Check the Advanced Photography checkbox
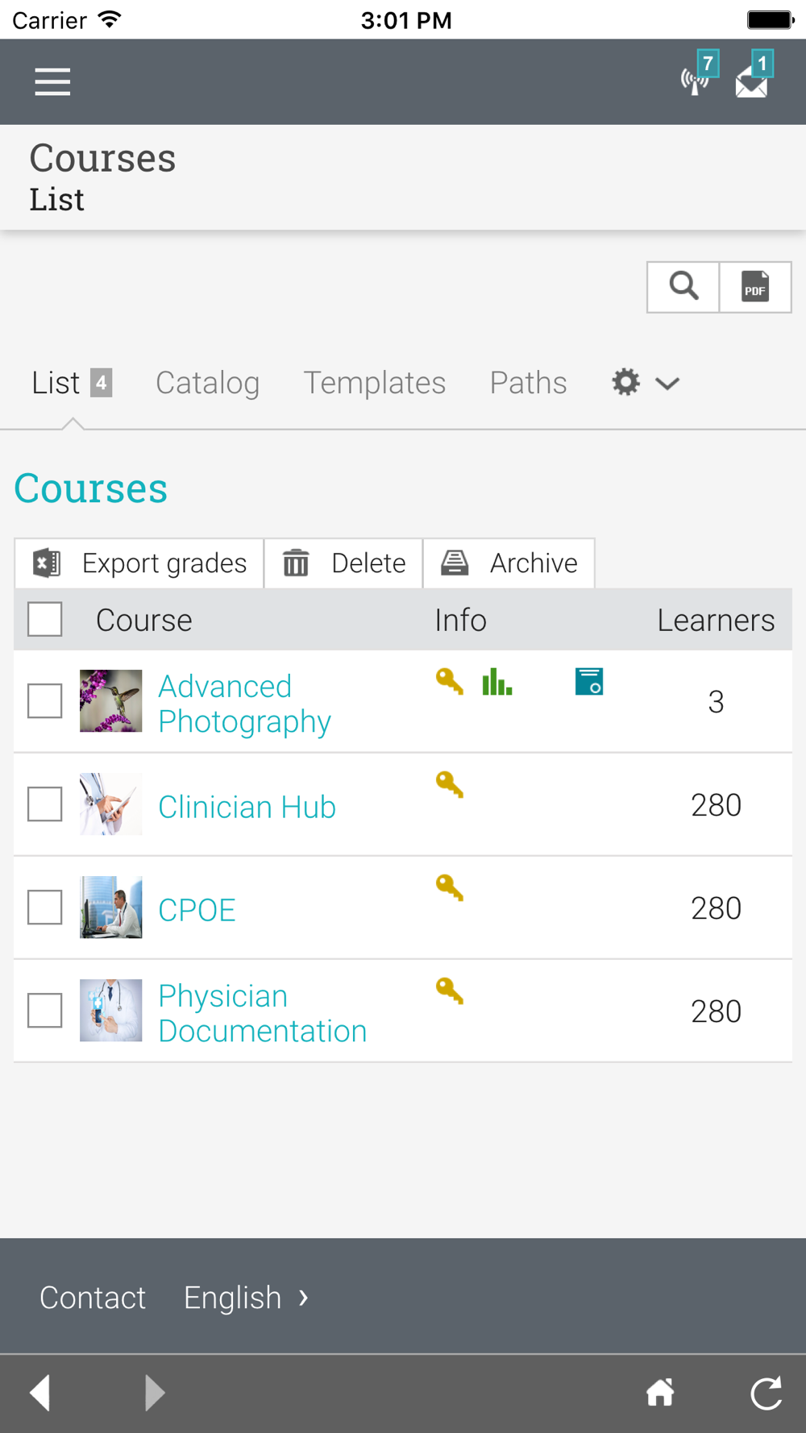806x1433 pixels. [45, 701]
